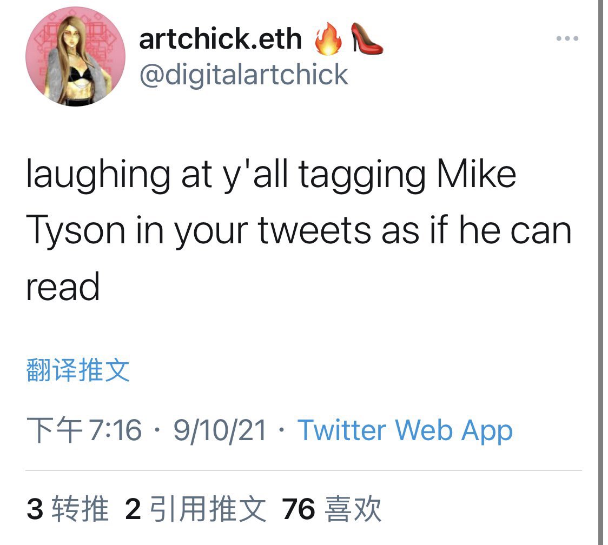Viewport: 608px width, 545px height.
Task: Open the artchick.eth profile avatar
Action: (x=75, y=57)
